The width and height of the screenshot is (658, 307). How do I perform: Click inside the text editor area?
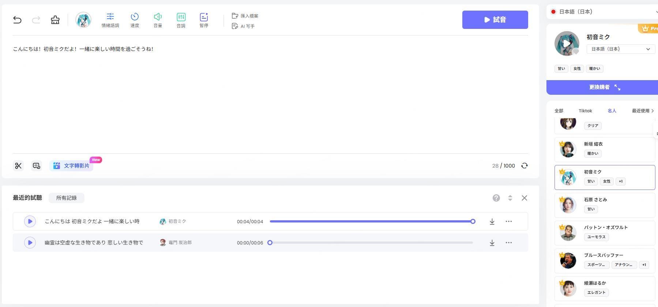point(270,94)
